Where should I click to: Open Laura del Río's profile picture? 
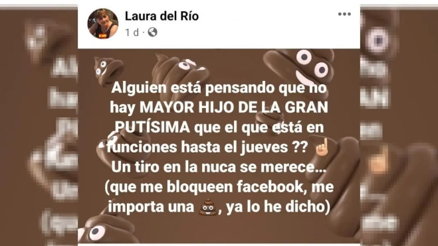point(103,23)
